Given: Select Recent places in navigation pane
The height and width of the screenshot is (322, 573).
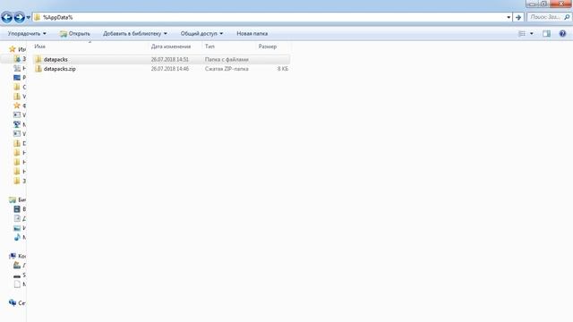Looking at the screenshot, I should pyautogui.click(x=17, y=68).
